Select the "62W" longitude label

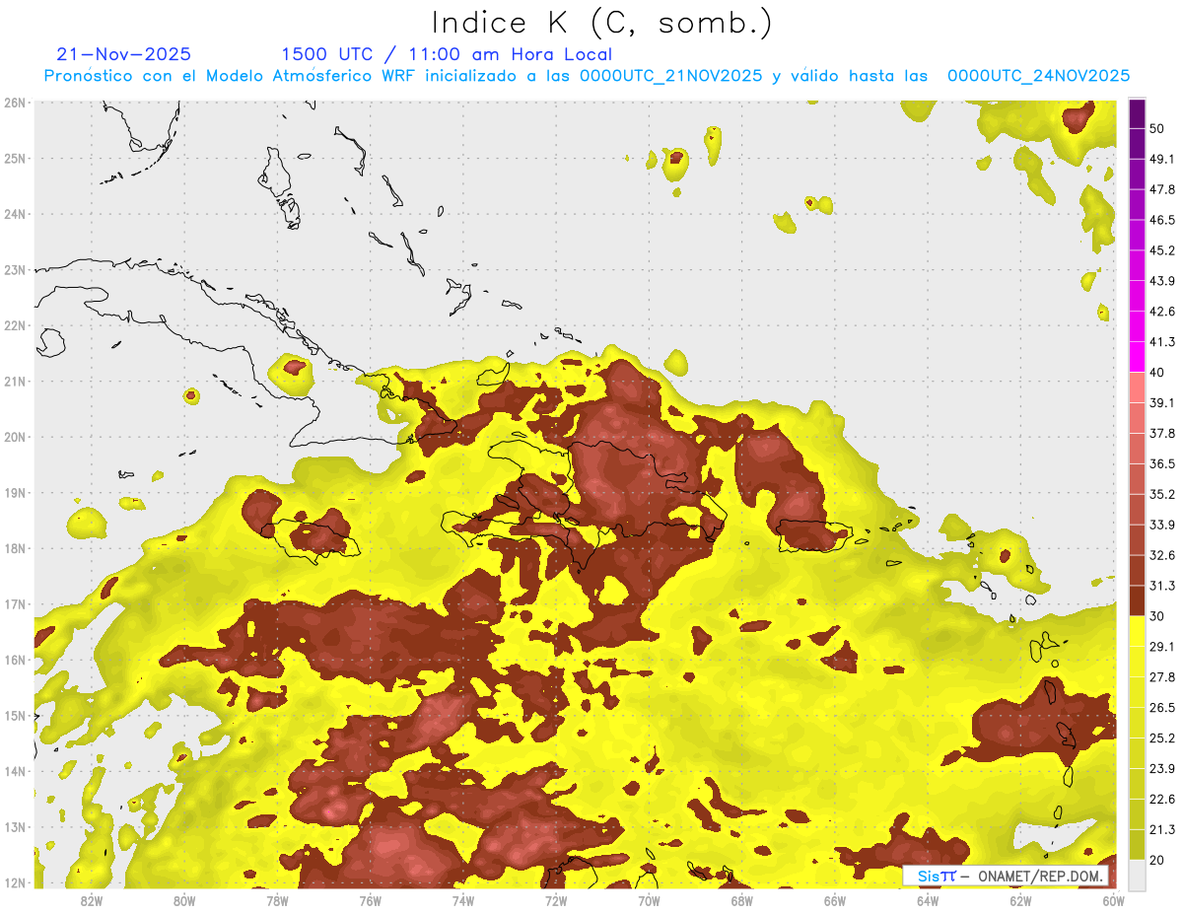(1021, 900)
